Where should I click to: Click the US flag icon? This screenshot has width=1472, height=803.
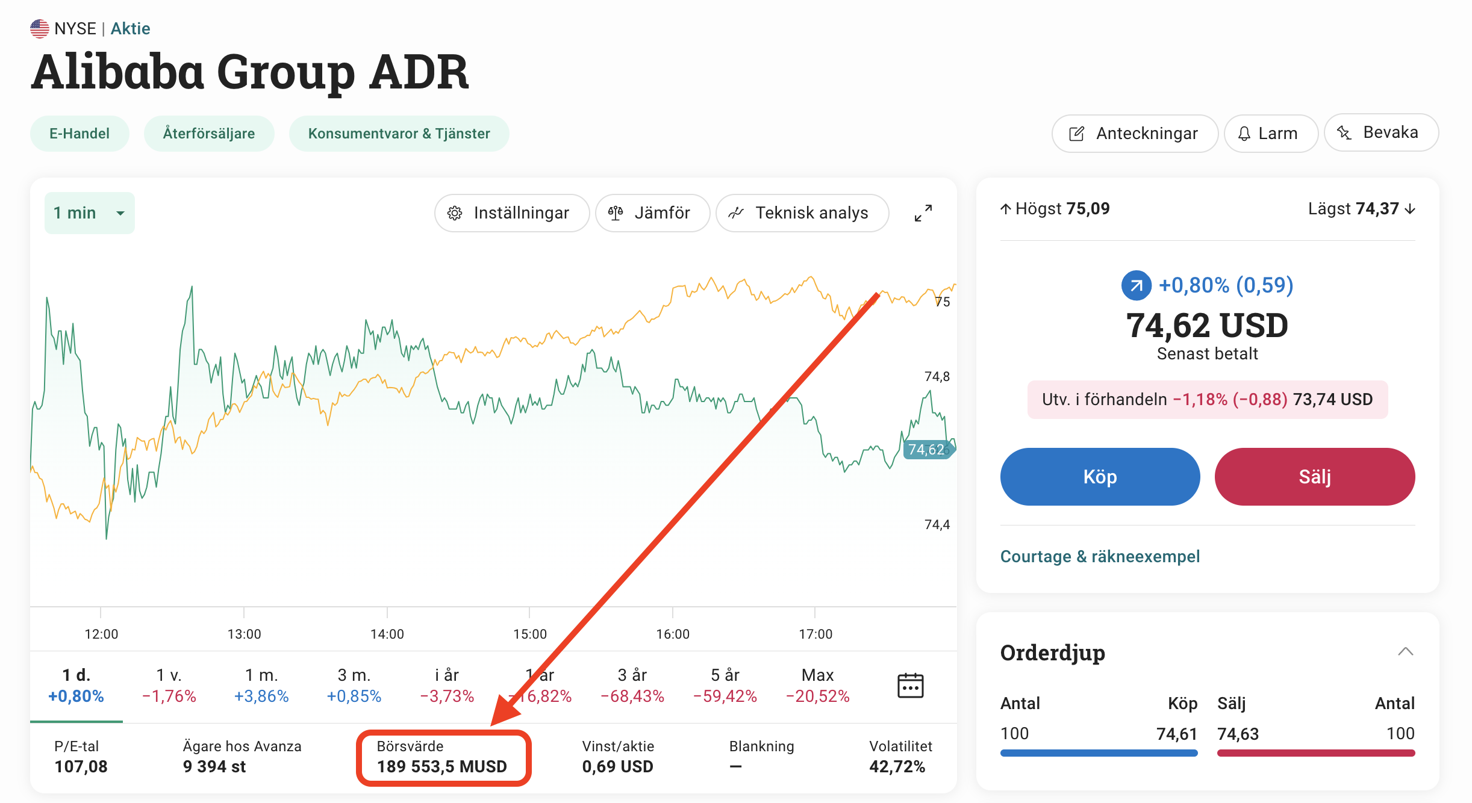40,29
